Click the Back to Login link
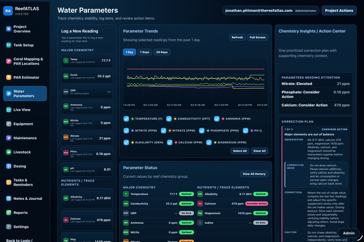 point(19,240)
